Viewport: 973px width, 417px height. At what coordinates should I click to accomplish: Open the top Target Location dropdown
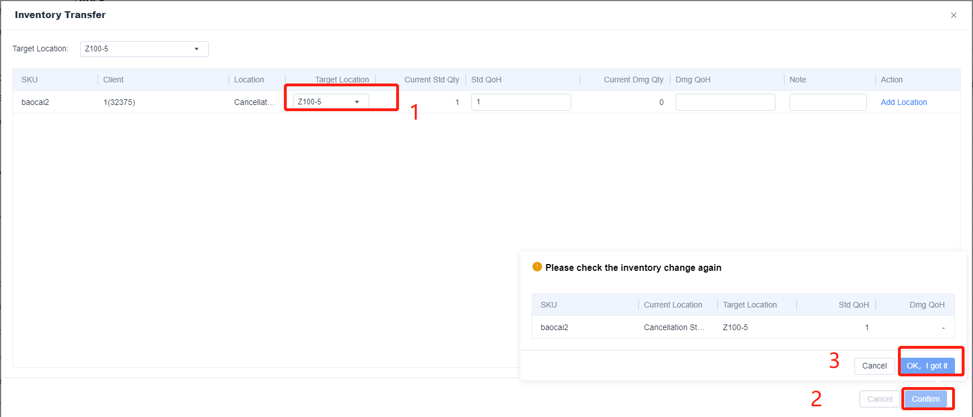pyautogui.click(x=144, y=49)
